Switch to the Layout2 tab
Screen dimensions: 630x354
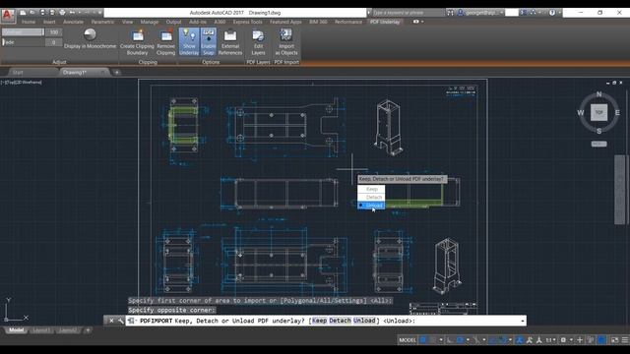click(x=68, y=330)
